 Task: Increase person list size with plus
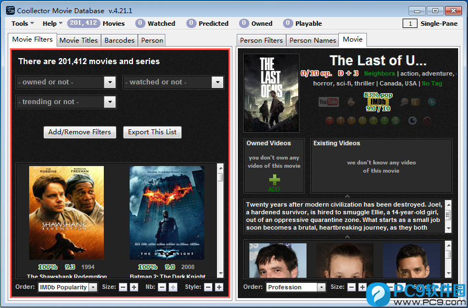click(363, 287)
